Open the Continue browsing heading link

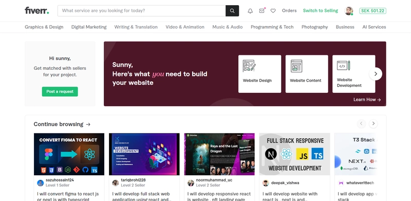59,124
